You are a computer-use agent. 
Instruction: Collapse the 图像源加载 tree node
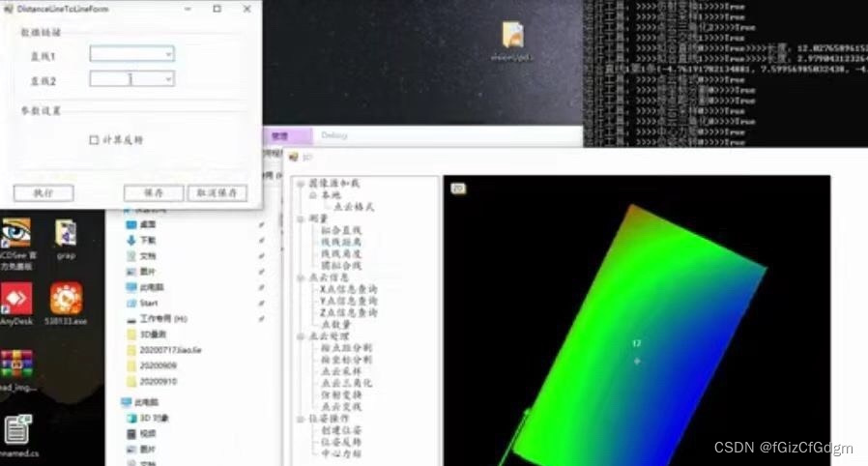[301, 183]
